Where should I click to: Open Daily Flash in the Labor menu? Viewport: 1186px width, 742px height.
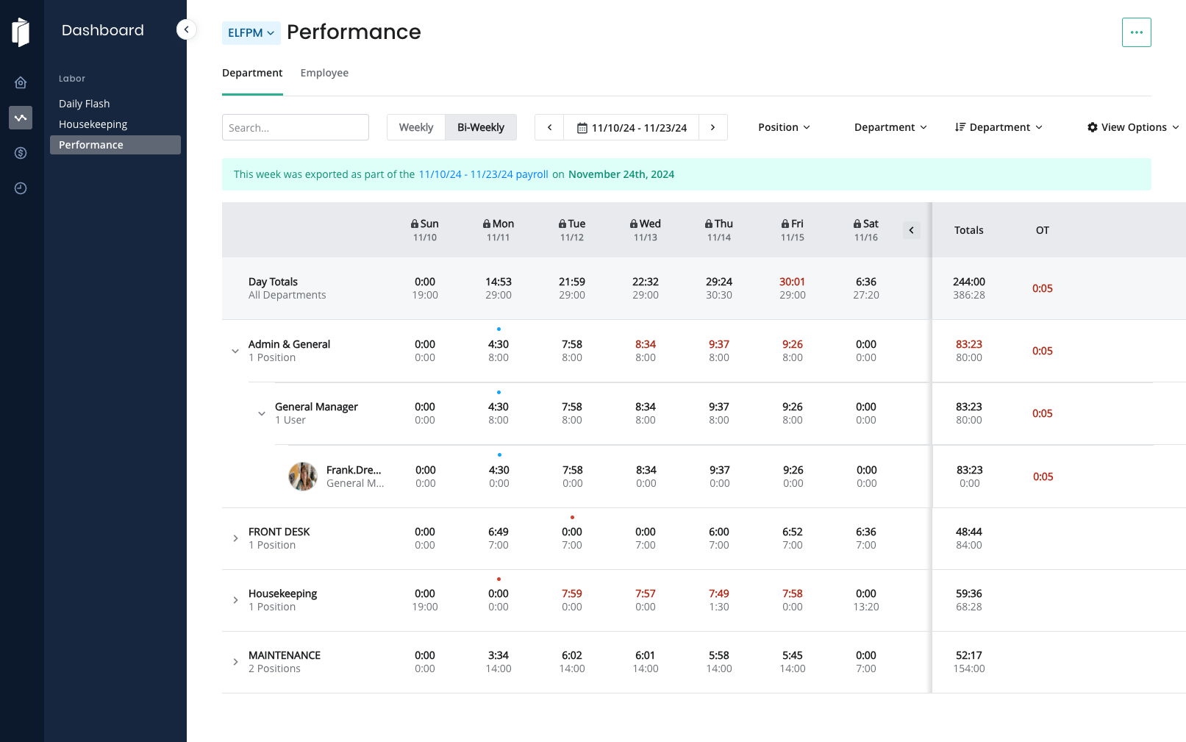[85, 104]
